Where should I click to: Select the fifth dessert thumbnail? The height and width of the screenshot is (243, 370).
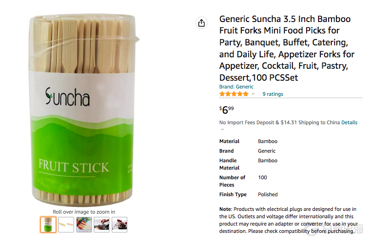(120, 225)
